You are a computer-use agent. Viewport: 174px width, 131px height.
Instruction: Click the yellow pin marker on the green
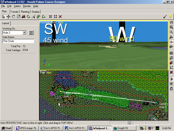coord(61,91)
